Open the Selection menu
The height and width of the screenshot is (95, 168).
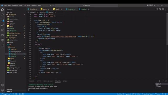(15, 5)
